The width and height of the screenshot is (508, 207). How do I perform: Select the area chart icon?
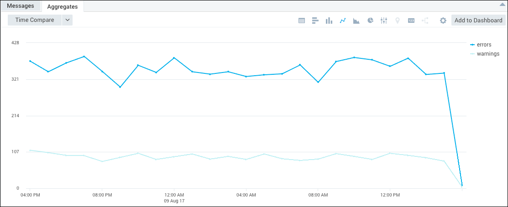point(356,21)
